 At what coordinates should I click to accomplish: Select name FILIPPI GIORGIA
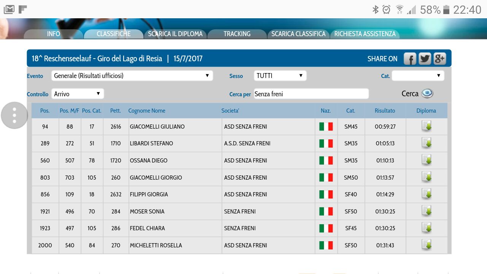click(x=149, y=194)
